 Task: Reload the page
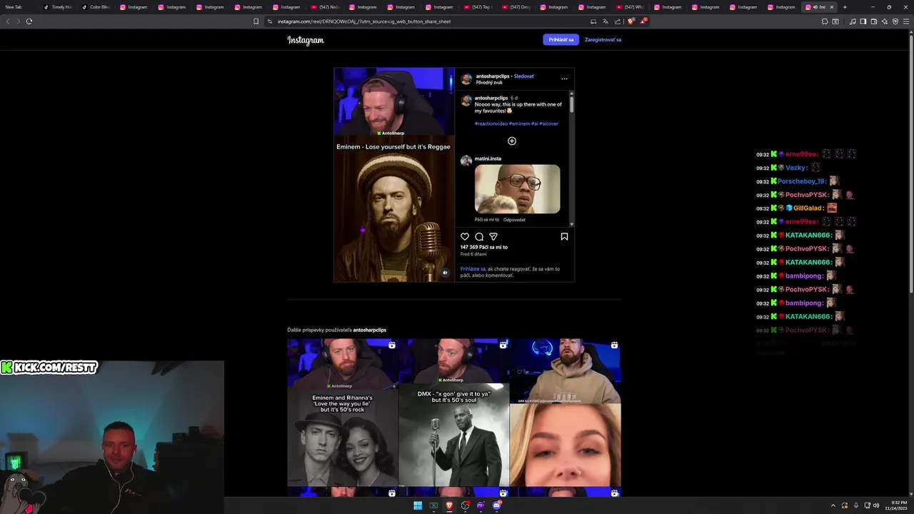(29, 21)
